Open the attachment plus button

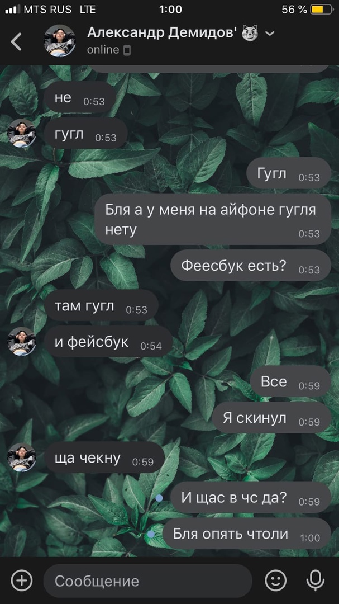pos(22,580)
